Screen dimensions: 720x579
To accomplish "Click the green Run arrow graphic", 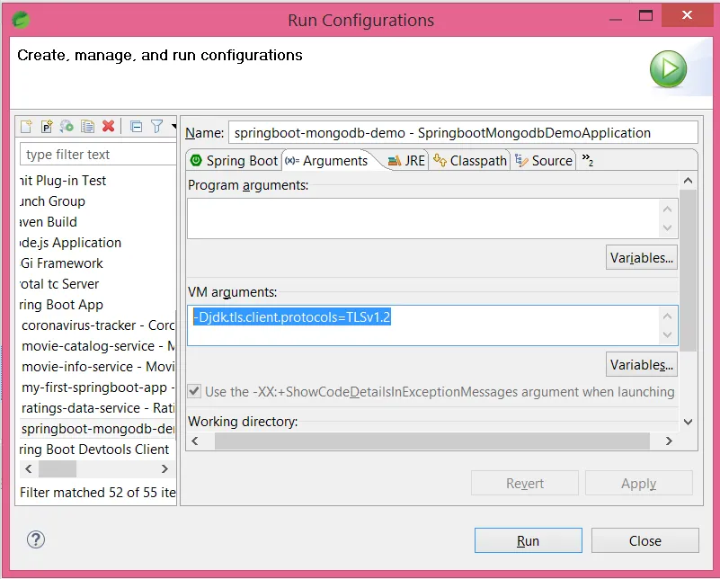I will click(668, 69).
